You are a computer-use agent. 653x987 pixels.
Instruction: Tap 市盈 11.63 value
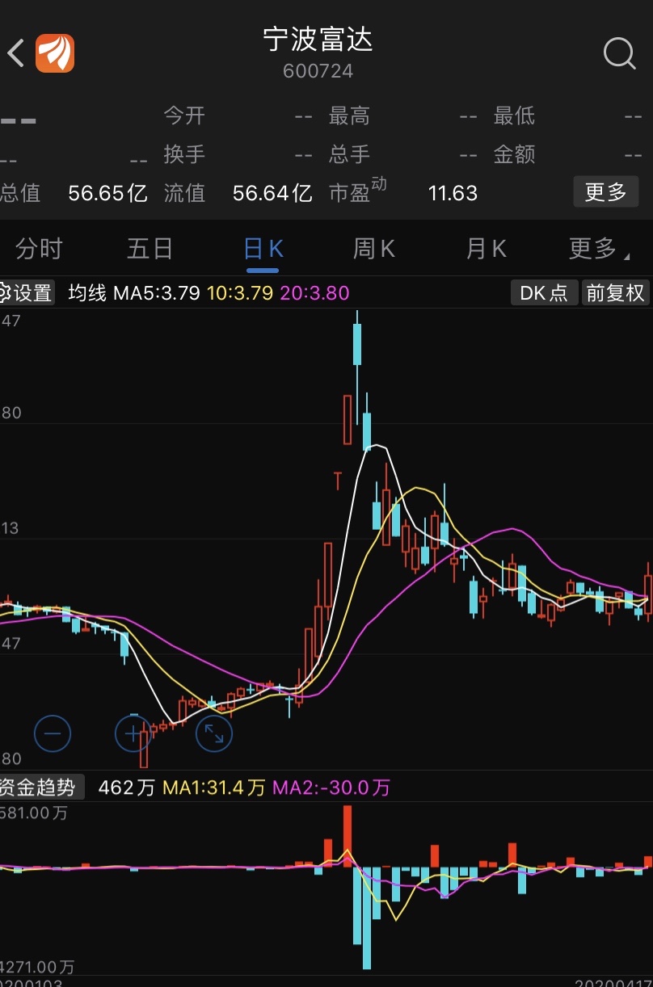(453, 193)
